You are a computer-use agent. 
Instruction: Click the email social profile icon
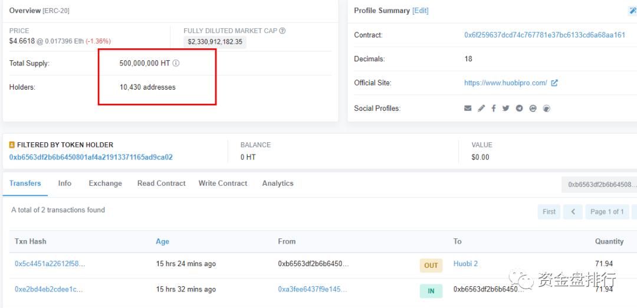(468, 109)
